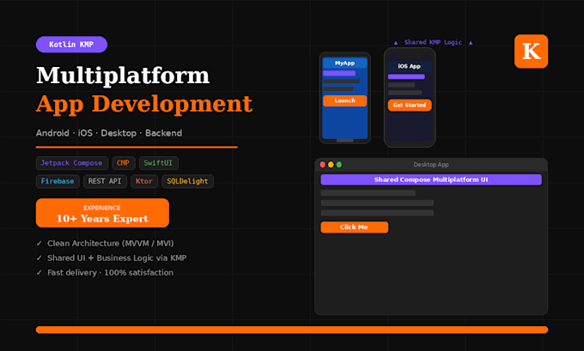Click the Shared Compose Multiplatform UI bar

(431, 179)
